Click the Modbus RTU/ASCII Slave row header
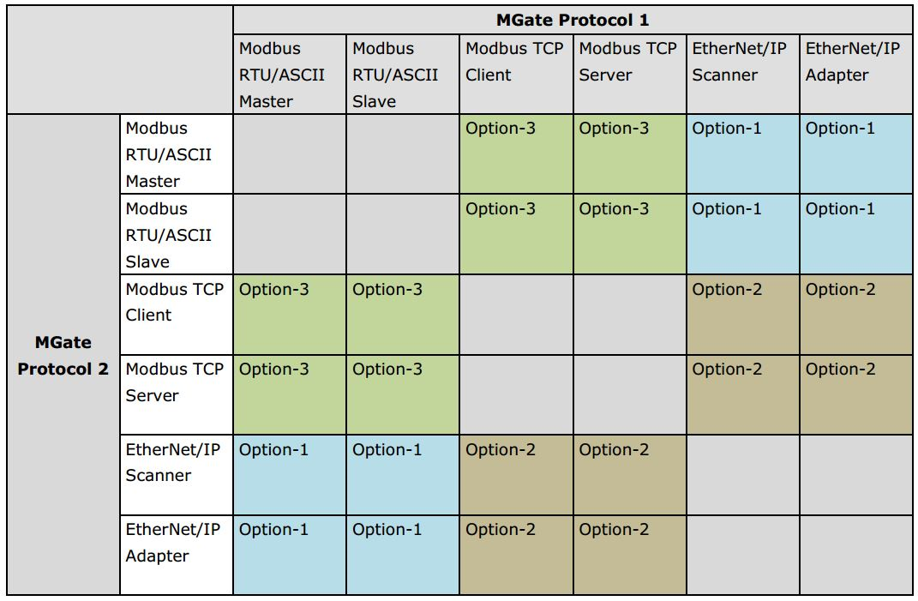This screenshot has width=918, height=601. pyautogui.click(x=169, y=235)
